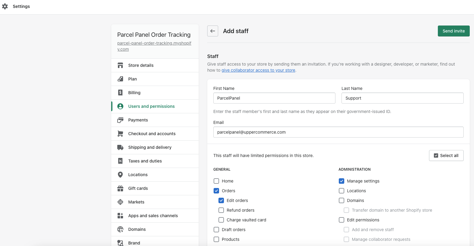Image resolution: width=474 pixels, height=246 pixels.
Task: Click the Plan icon in sidebar
Action: pyautogui.click(x=120, y=79)
